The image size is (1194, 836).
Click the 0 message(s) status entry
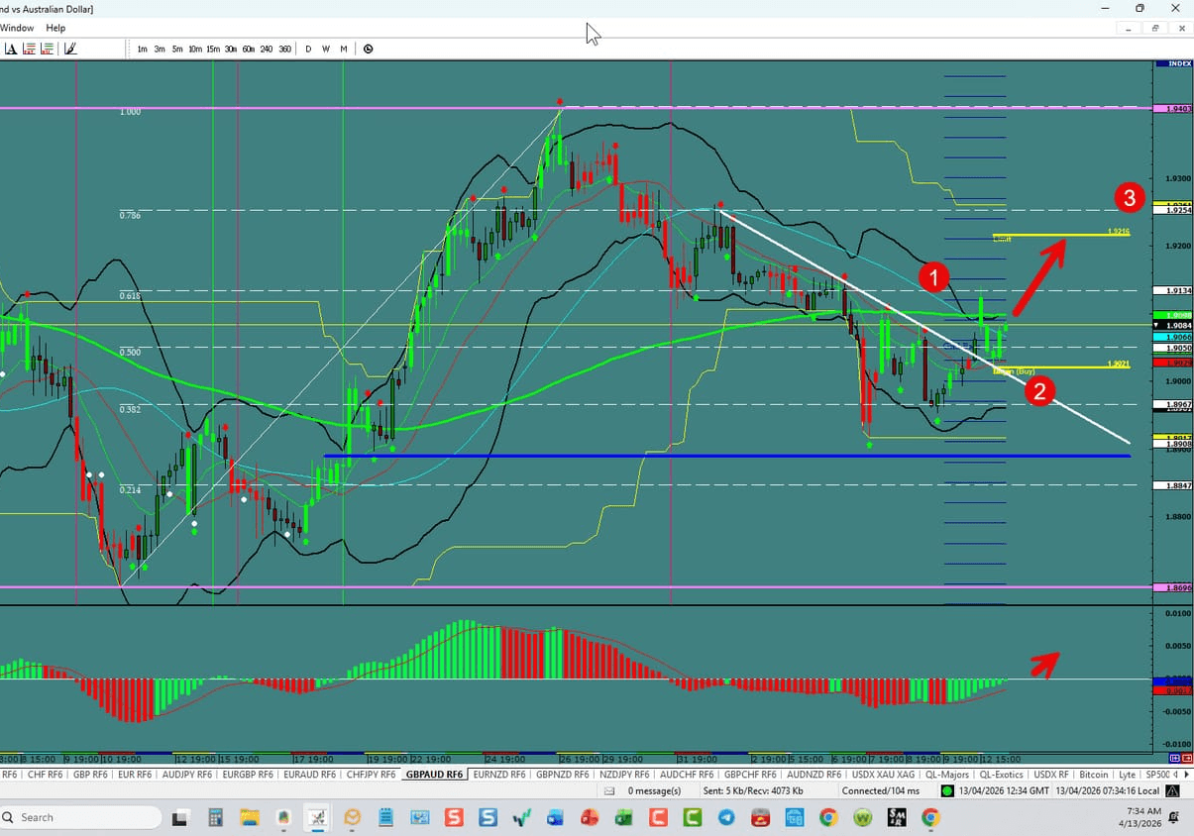[x=654, y=790]
